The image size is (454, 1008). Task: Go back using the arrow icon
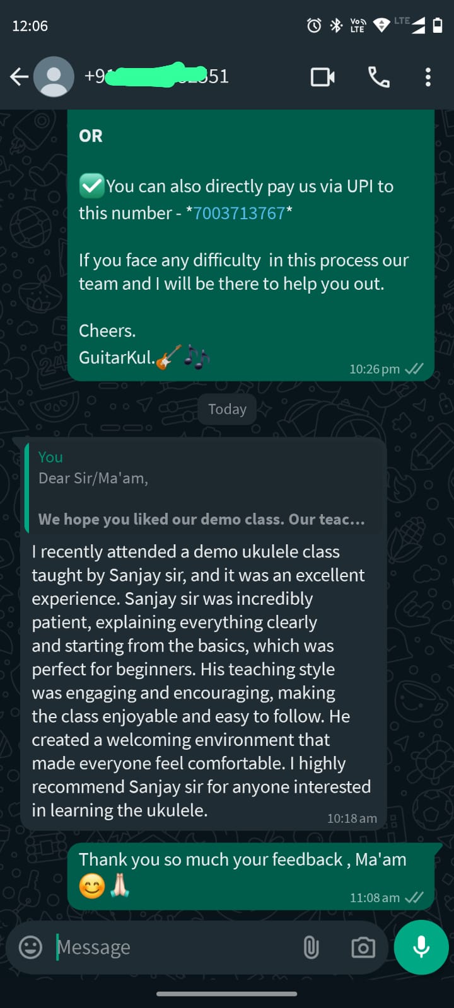pyautogui.click(x=19, y=77)
